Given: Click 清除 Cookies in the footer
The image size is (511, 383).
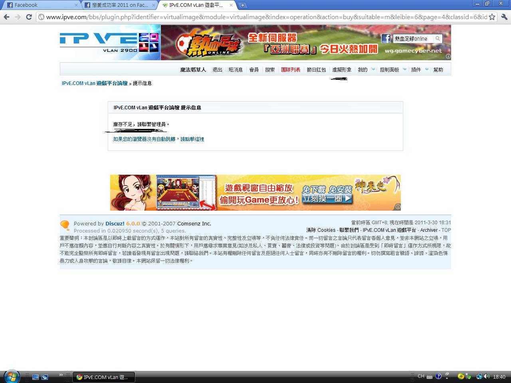Looking at the screenshot, I should click(321, 230).
